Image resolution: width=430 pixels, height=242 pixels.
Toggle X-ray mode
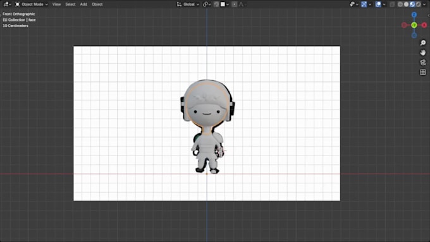click(392, 4)
